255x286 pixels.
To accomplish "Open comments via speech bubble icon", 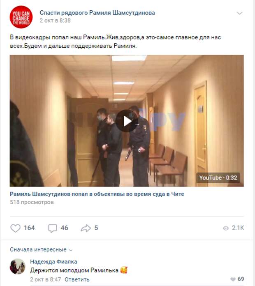I will point(53,228).
